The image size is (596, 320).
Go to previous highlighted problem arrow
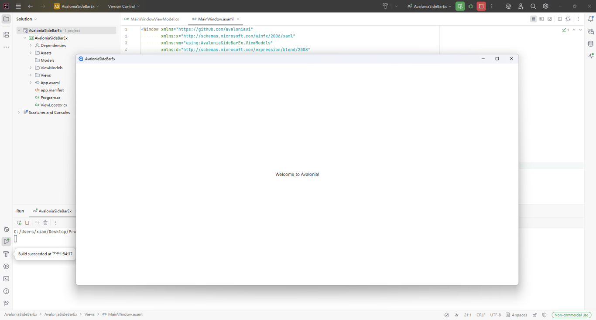click(x=574, y=30)
